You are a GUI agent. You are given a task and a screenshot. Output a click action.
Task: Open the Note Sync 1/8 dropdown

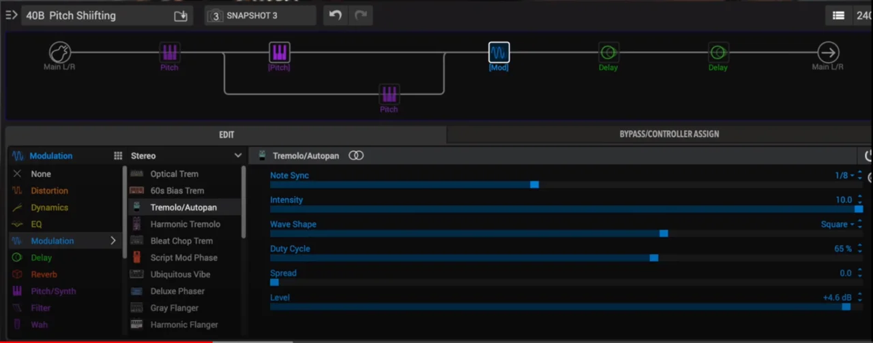(844, 176)
